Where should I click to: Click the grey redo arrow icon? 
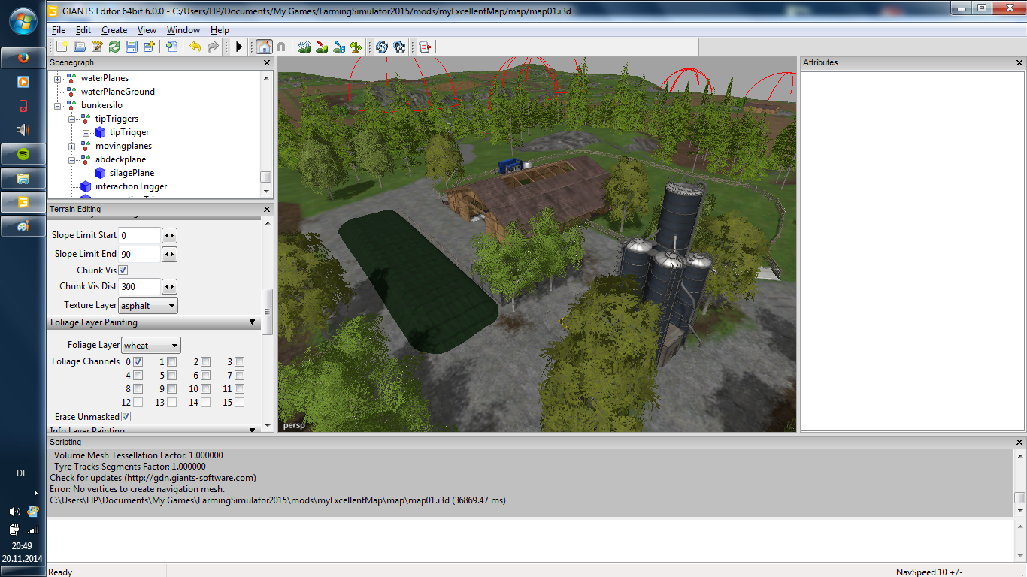(213, 47)
